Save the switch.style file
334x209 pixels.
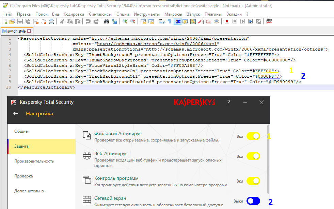click(20, 21)
